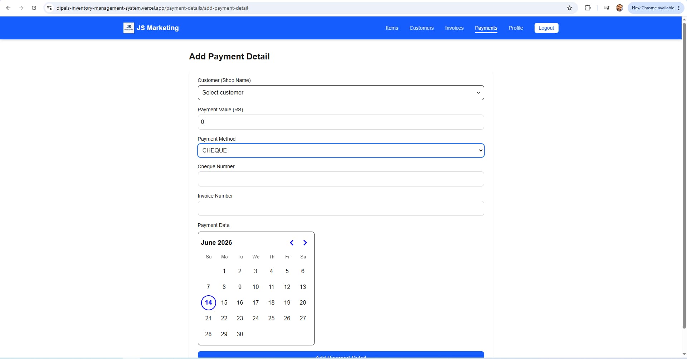This screenshot has height=359, width=687.
Task: Select June 30 in the calendar
Action: [x=240, y=334]
